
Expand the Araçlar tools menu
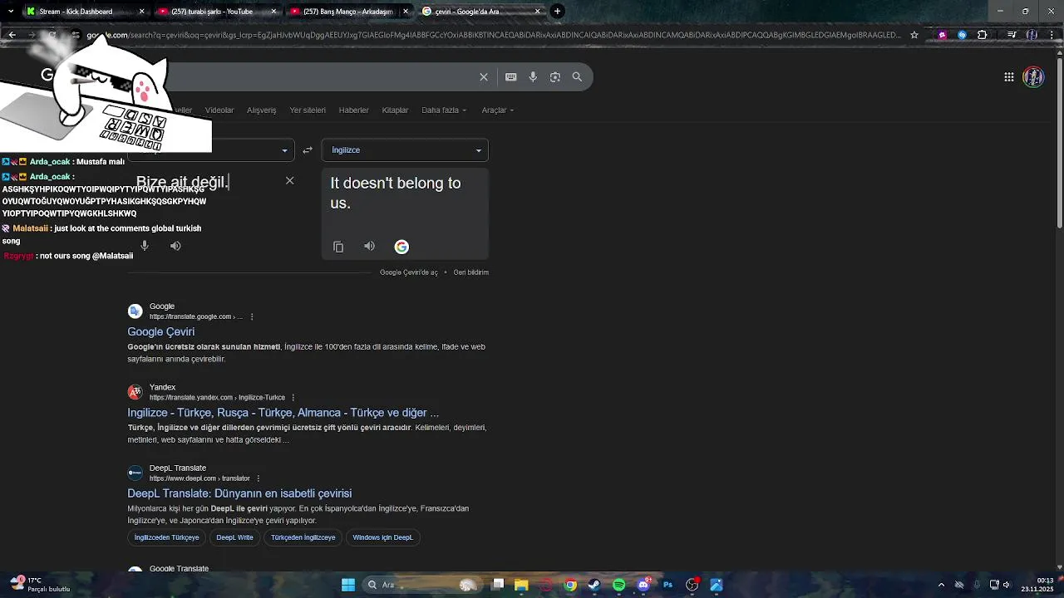coord(498,110)
